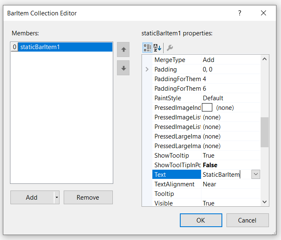Remove the selected member
Screen dimensions: 281x240
click(x=88, y=198)
